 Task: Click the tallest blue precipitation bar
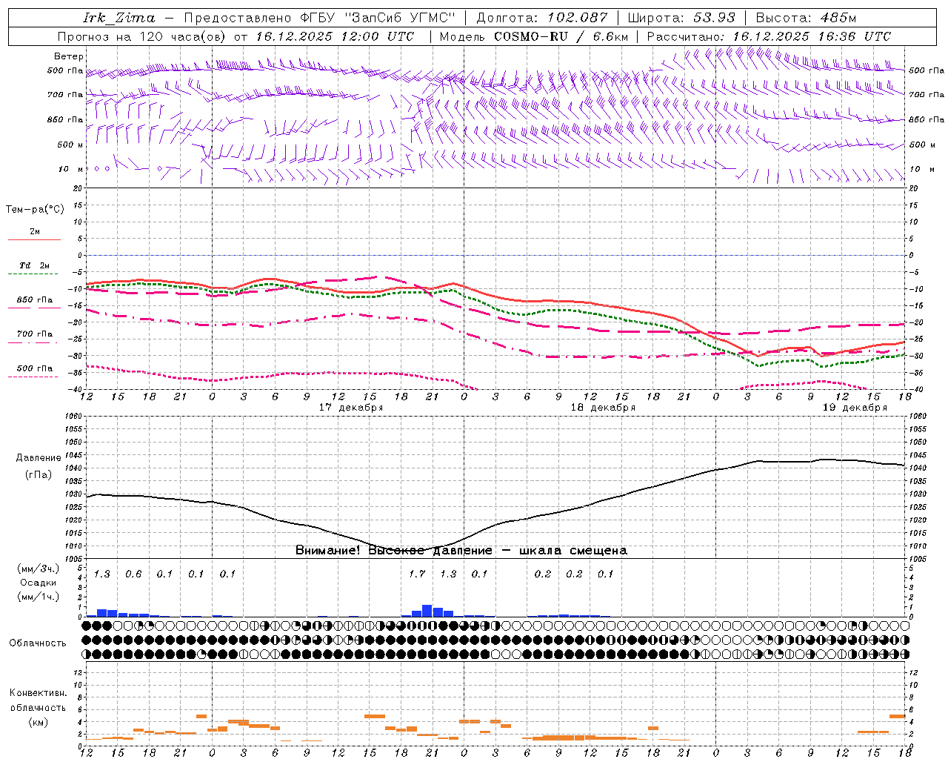click(x=427, y=611)
